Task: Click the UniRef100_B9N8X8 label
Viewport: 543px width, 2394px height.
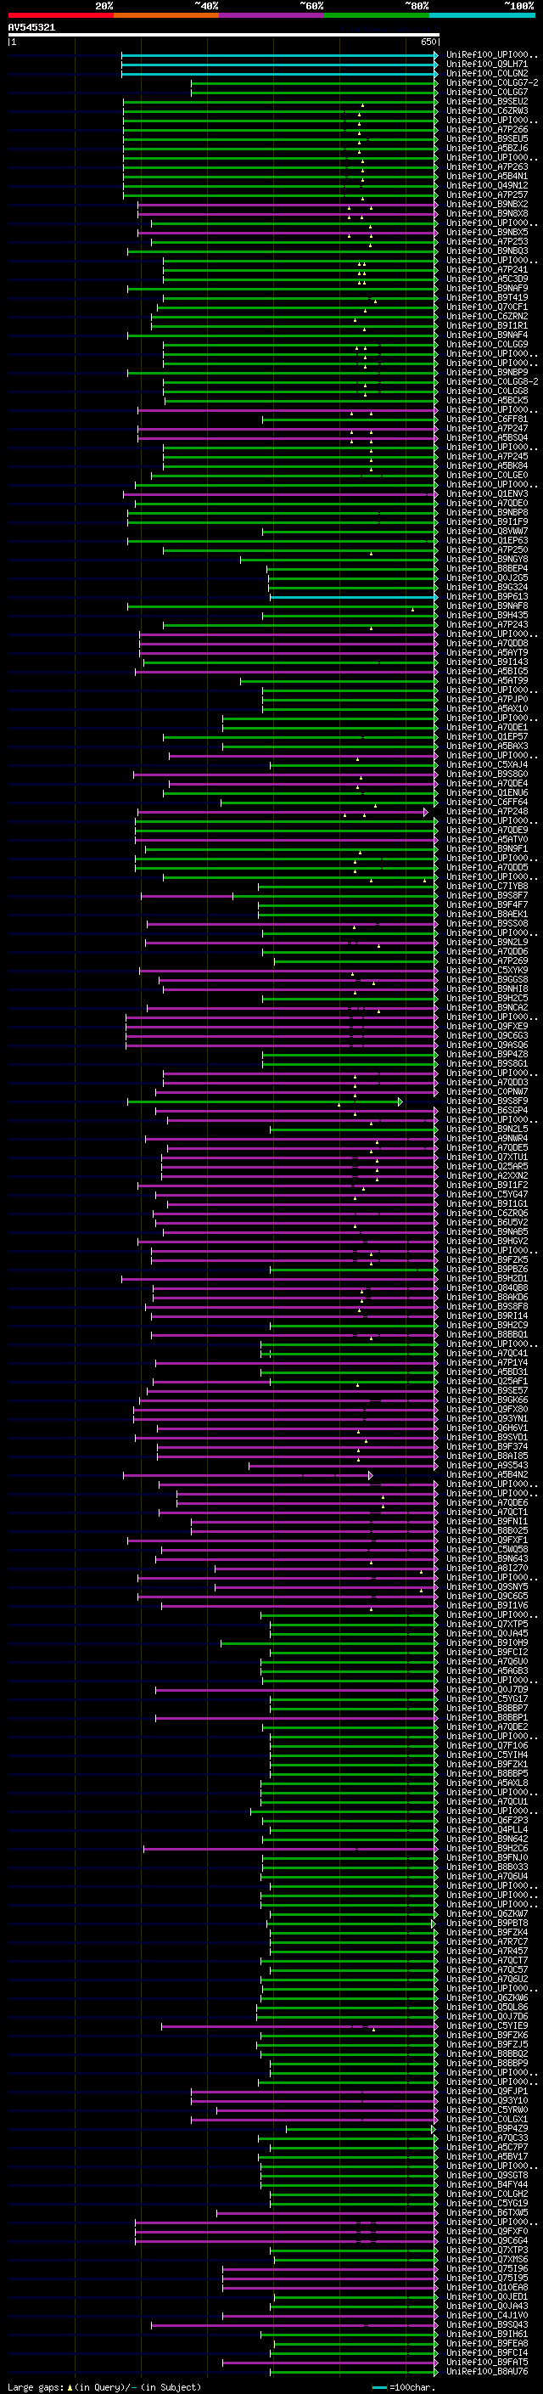Action: [487, 214]
